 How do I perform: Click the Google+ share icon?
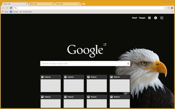(x=162, y=18)
